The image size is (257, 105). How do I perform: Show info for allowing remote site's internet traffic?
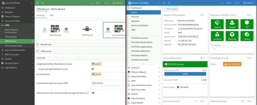pyautogui.click(x=87, y=93)
